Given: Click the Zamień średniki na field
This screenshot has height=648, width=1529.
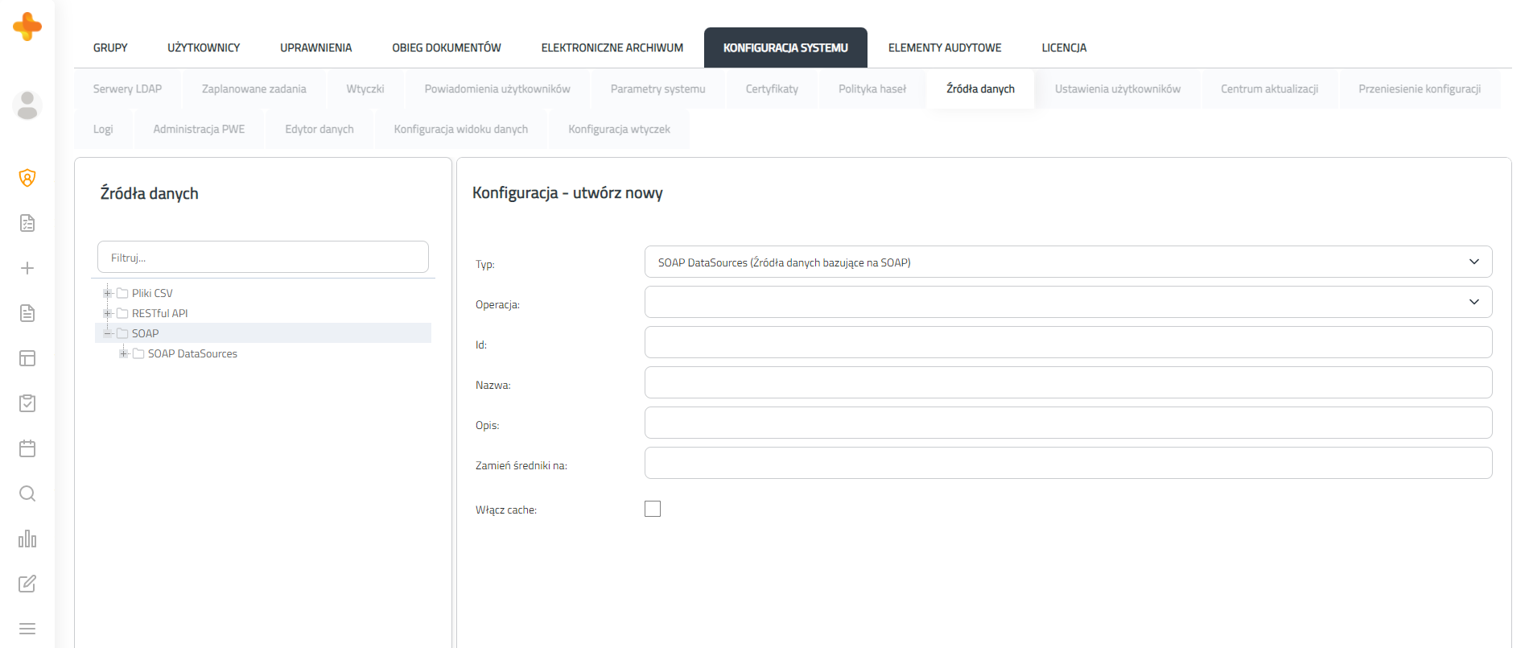Looking at the screenshot, I should point(1068,463).
